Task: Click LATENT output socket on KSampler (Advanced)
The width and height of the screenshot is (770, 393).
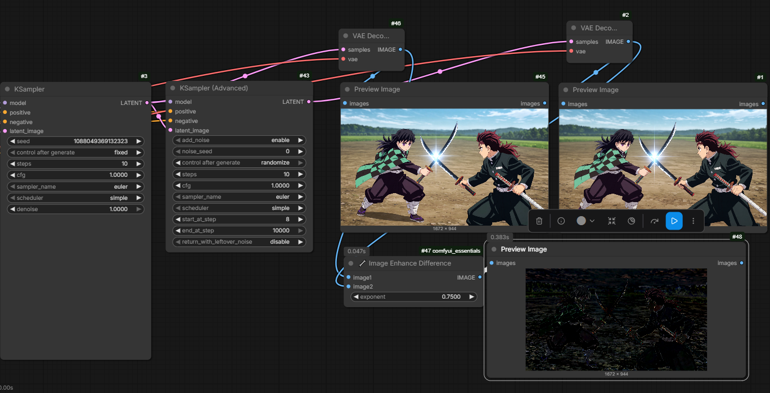Action: (308, 102)
